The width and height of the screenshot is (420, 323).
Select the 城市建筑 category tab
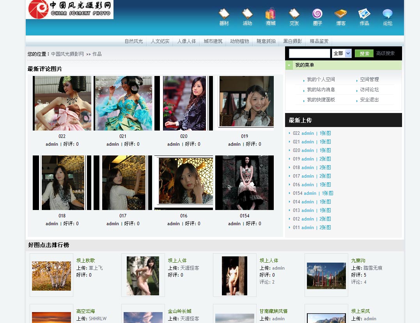tap(213, 41)
